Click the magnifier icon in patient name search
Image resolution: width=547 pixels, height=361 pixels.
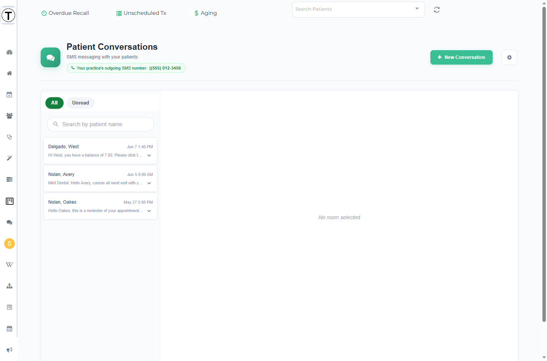point(56,124)
